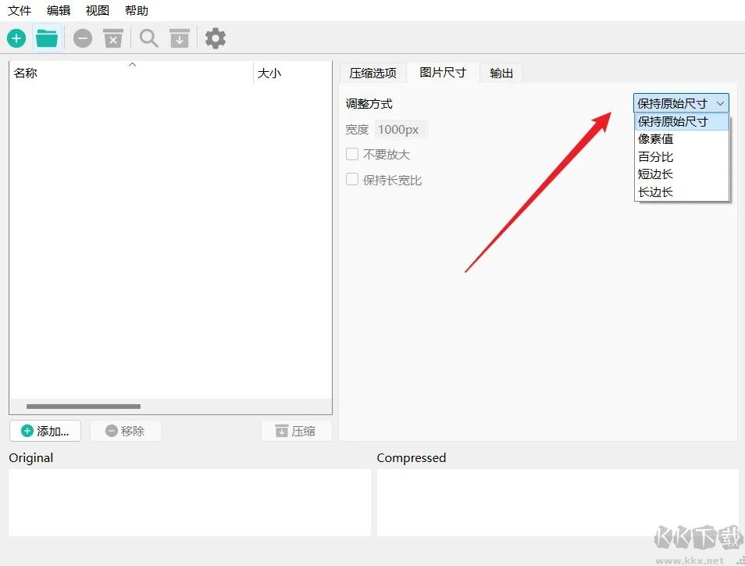Click the 压缩 button below the list
Viewport: 745px width, 566px height.
(296, 431)
